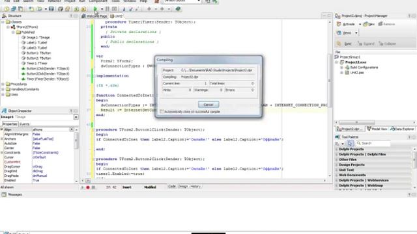Open the Run button dropdown arrow
Image resolution: width=417 pixels, height=234 pixels.
(x=102, y=9)
